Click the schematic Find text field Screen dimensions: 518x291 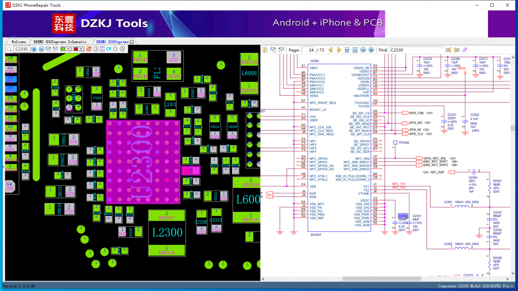416,50
